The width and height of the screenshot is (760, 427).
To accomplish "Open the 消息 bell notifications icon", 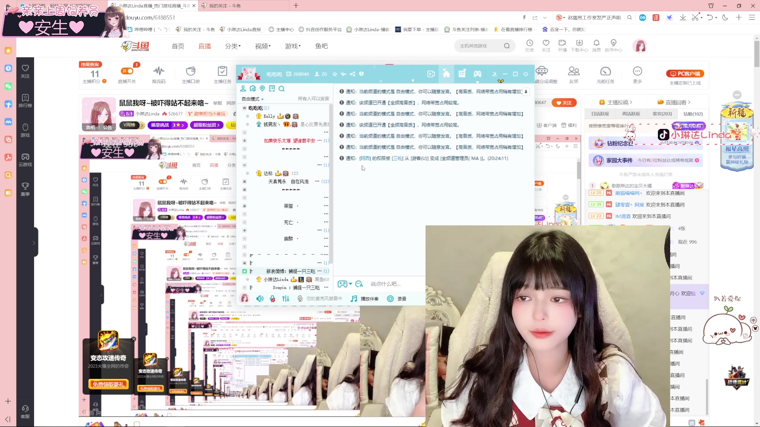I will coord(597,45).
